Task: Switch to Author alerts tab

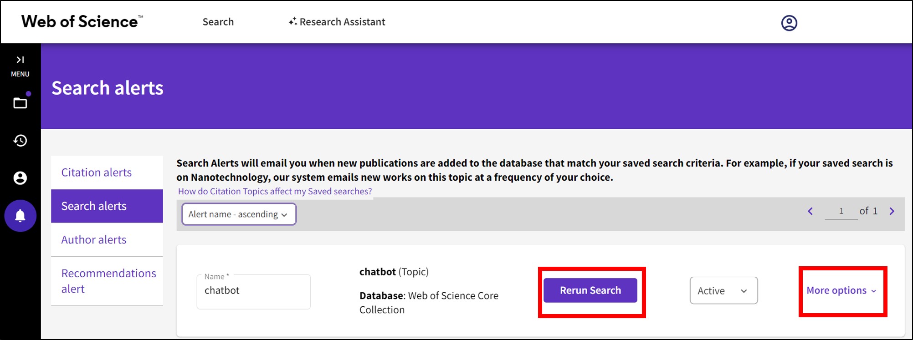Action: (x=107, y=240)
